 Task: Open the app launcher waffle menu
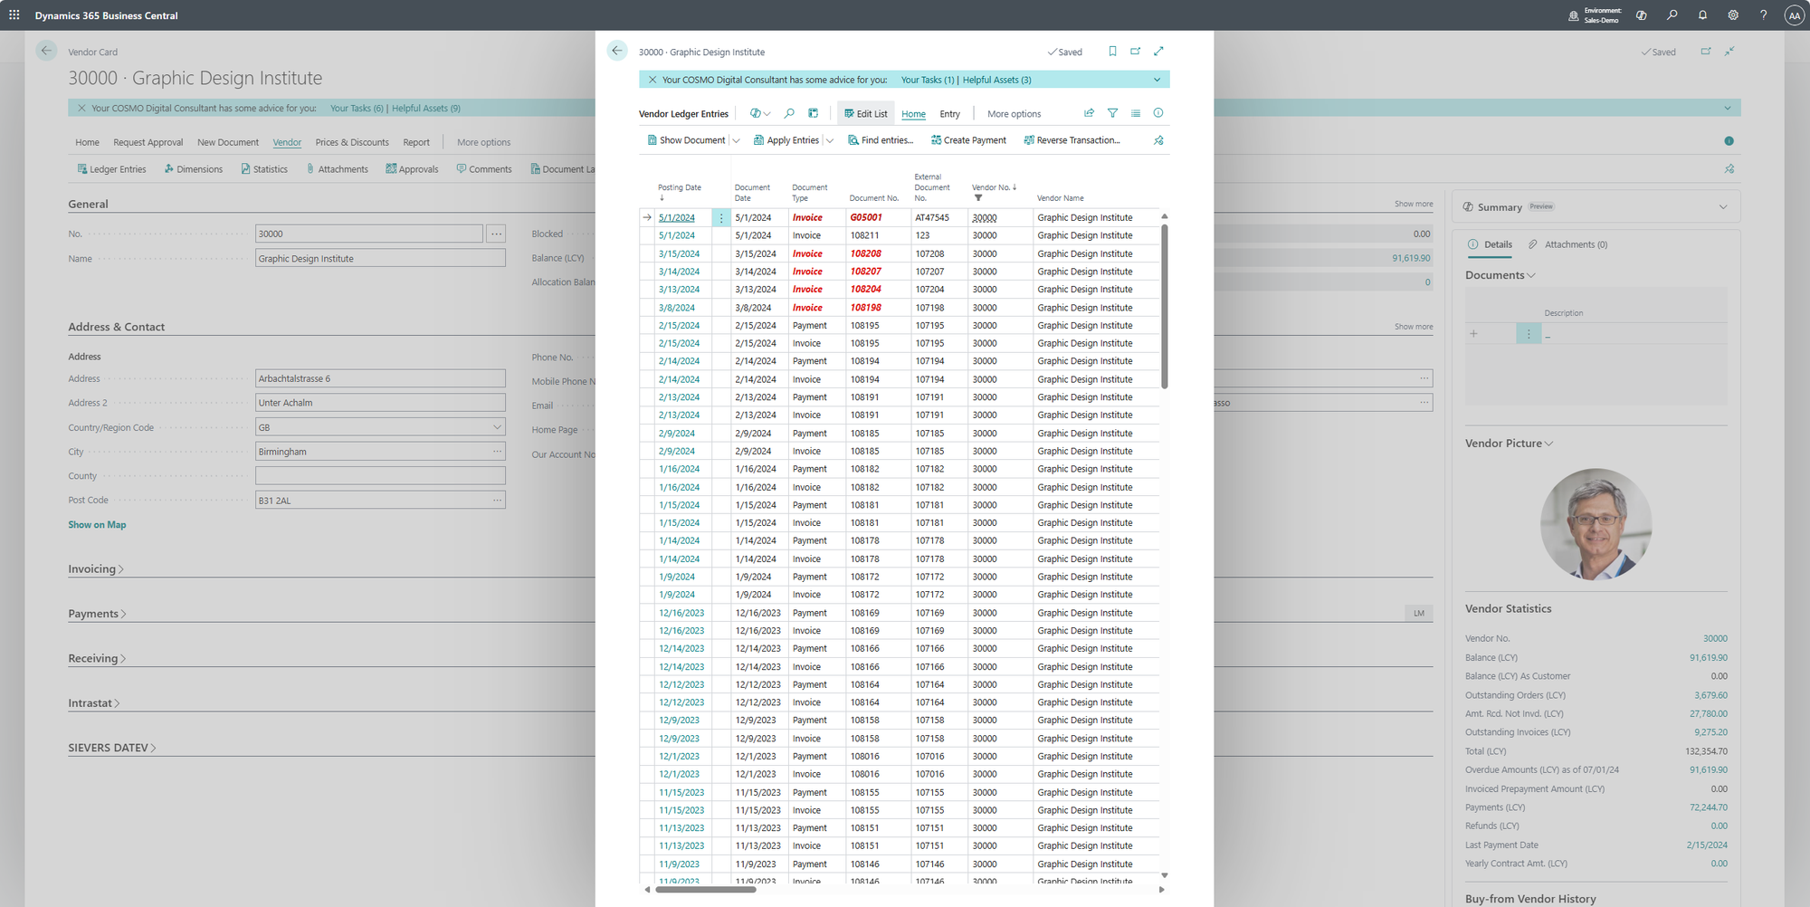click(x=14, y=15)
